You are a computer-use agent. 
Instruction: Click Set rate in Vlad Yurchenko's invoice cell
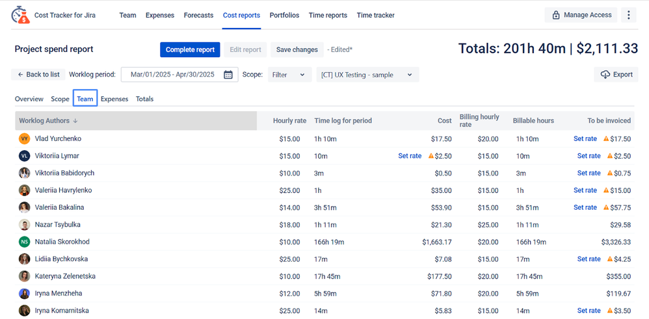click(585, 139)
